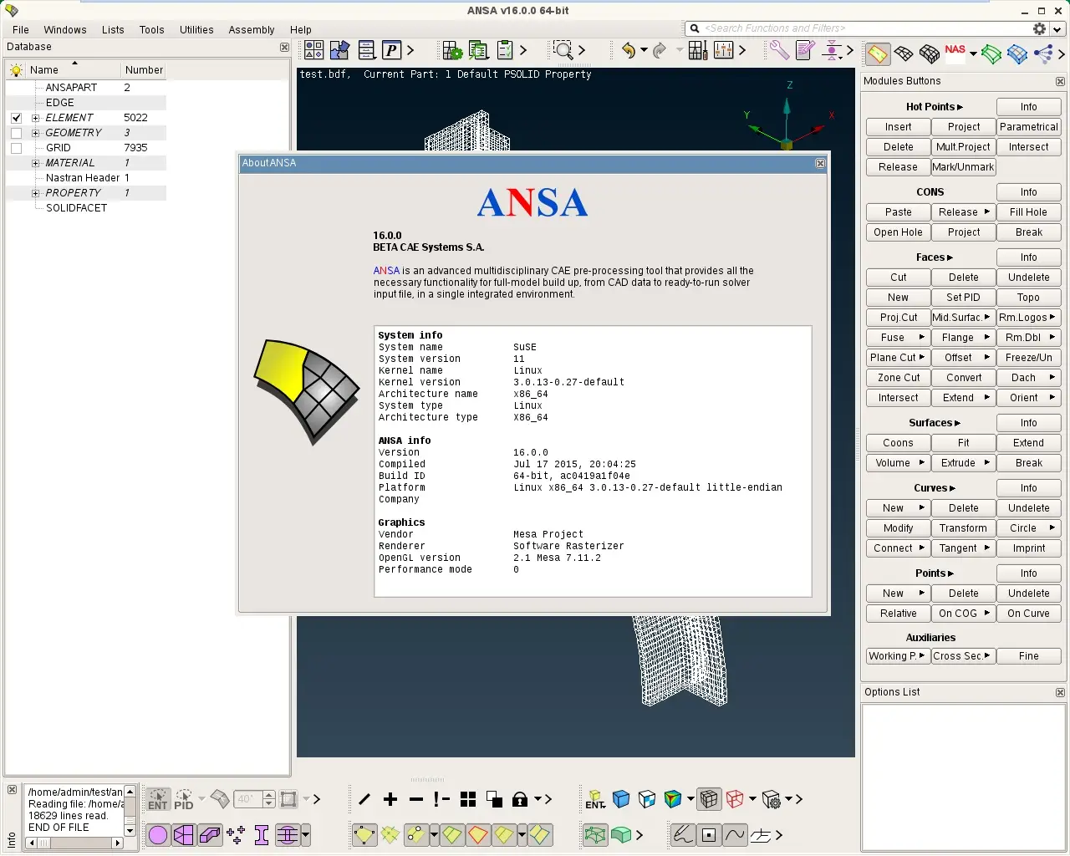This screenshot has width=1070, height=856.
Task: Expand the MATERIAL tree node
Action: [35, 163]
